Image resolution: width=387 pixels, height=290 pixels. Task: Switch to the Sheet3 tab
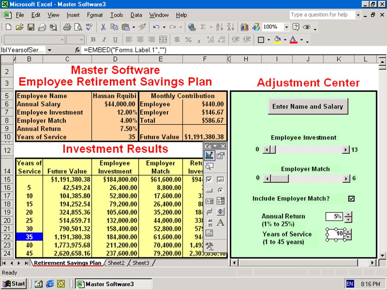[141, 263]
